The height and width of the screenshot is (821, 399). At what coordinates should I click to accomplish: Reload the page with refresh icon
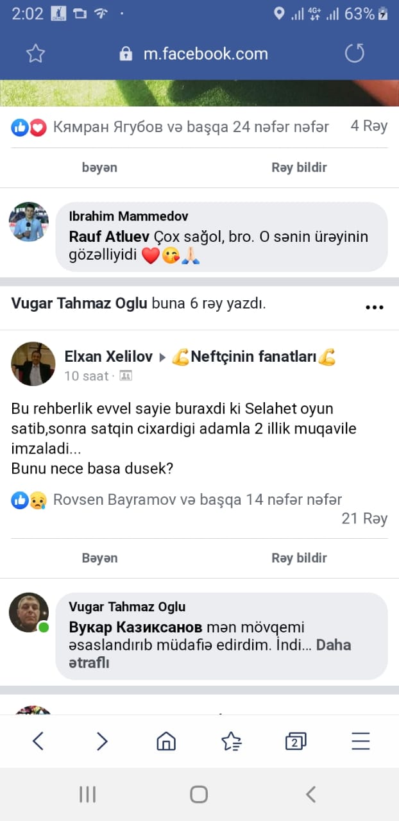click(x=355, y=53)
